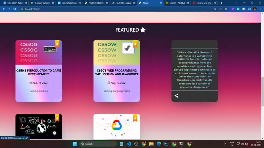Click the volume icon in system tray

(x=242, y=144)
